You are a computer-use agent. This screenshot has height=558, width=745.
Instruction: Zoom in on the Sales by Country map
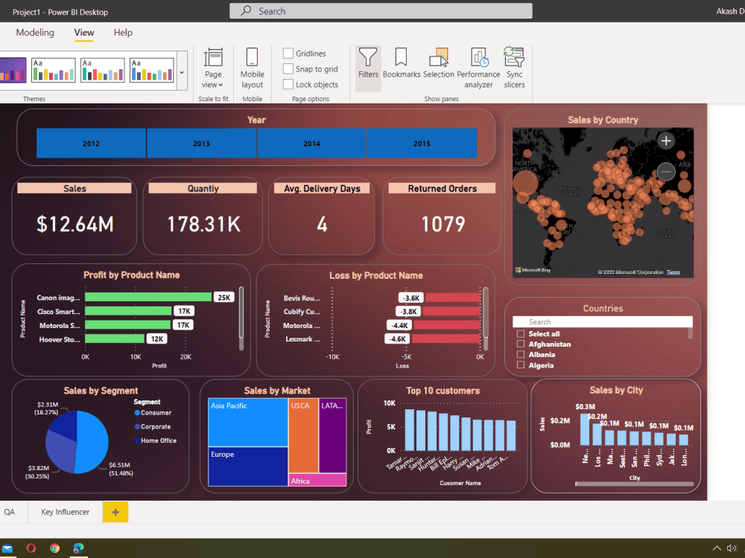tap(666, 140)
